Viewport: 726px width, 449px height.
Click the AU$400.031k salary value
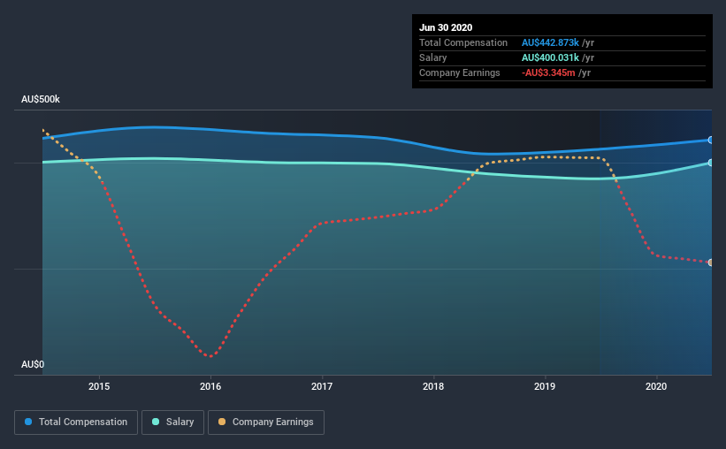pos(550,57)
